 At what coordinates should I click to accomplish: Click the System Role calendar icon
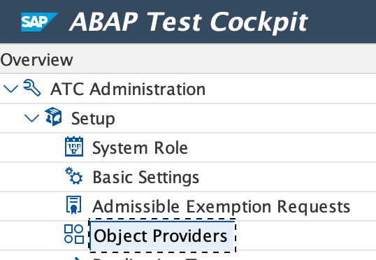[x=74, y=147]
